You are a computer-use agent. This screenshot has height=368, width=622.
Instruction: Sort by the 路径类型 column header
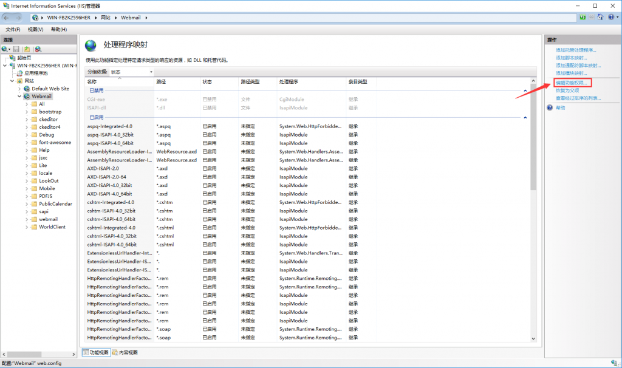click(258, 82)
